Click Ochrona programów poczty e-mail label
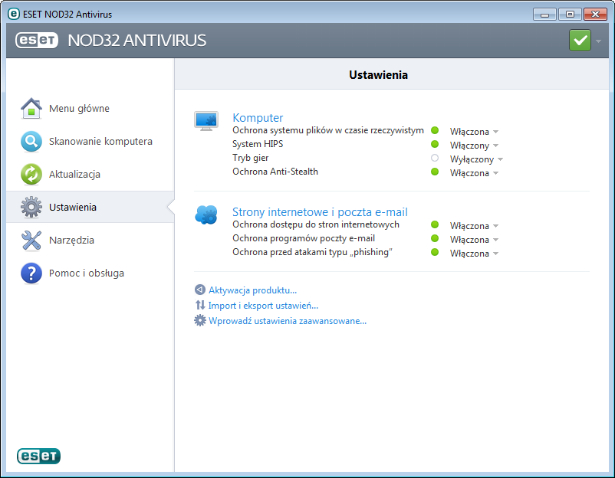This screenshot has height=478, width=615. pos(304,238)
